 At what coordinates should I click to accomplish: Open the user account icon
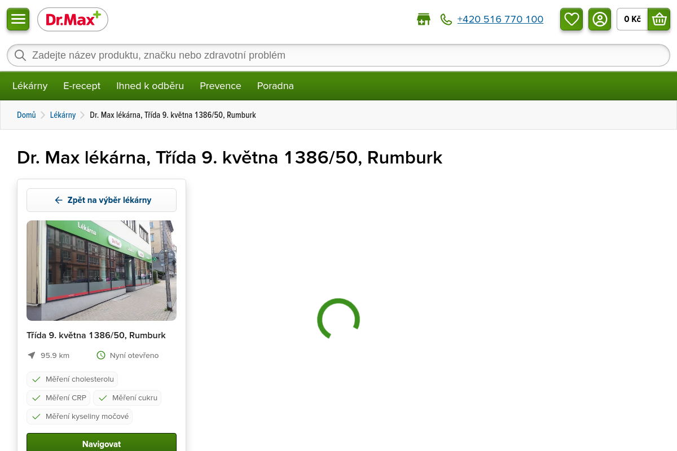[599, 19]
